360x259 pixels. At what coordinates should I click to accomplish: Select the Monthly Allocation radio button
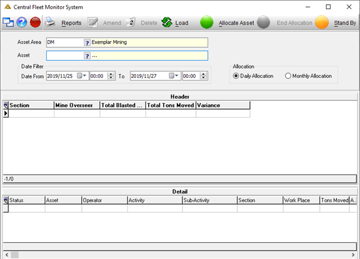point(288,76)
